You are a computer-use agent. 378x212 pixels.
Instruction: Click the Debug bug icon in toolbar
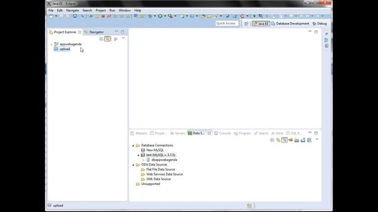150,16
